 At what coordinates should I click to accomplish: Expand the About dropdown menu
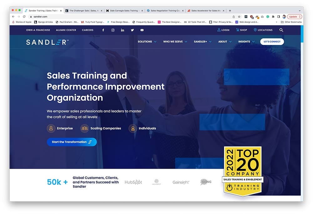coord(225,42)
